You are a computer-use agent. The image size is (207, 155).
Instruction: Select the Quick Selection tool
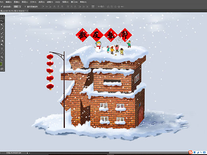[2, 25]
